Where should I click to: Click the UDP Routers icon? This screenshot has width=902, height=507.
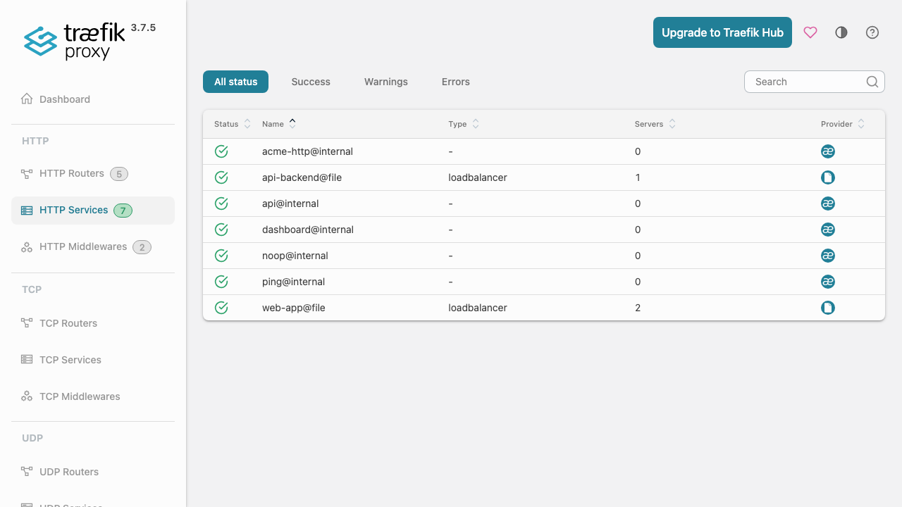click(27, 472)
